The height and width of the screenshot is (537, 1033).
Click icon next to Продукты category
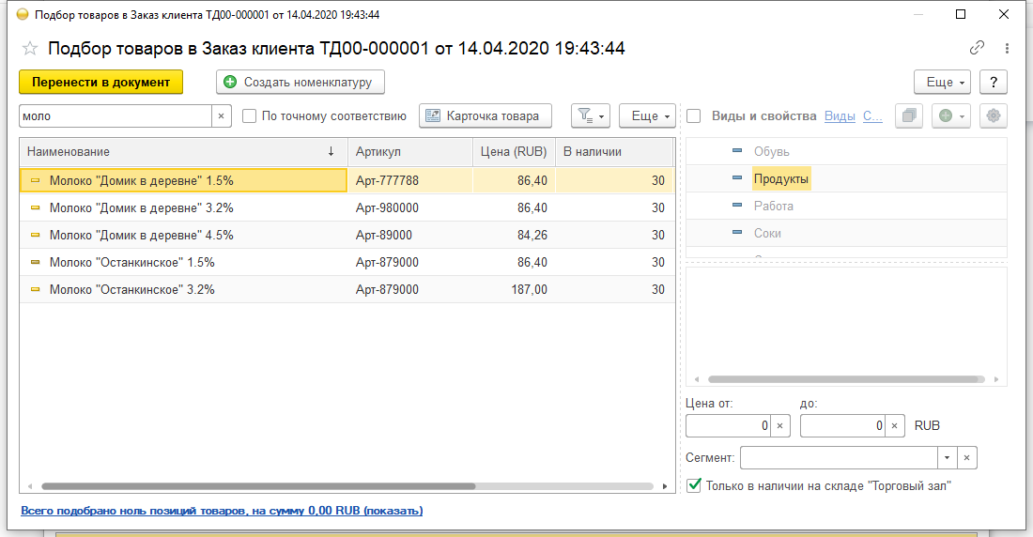737,177
